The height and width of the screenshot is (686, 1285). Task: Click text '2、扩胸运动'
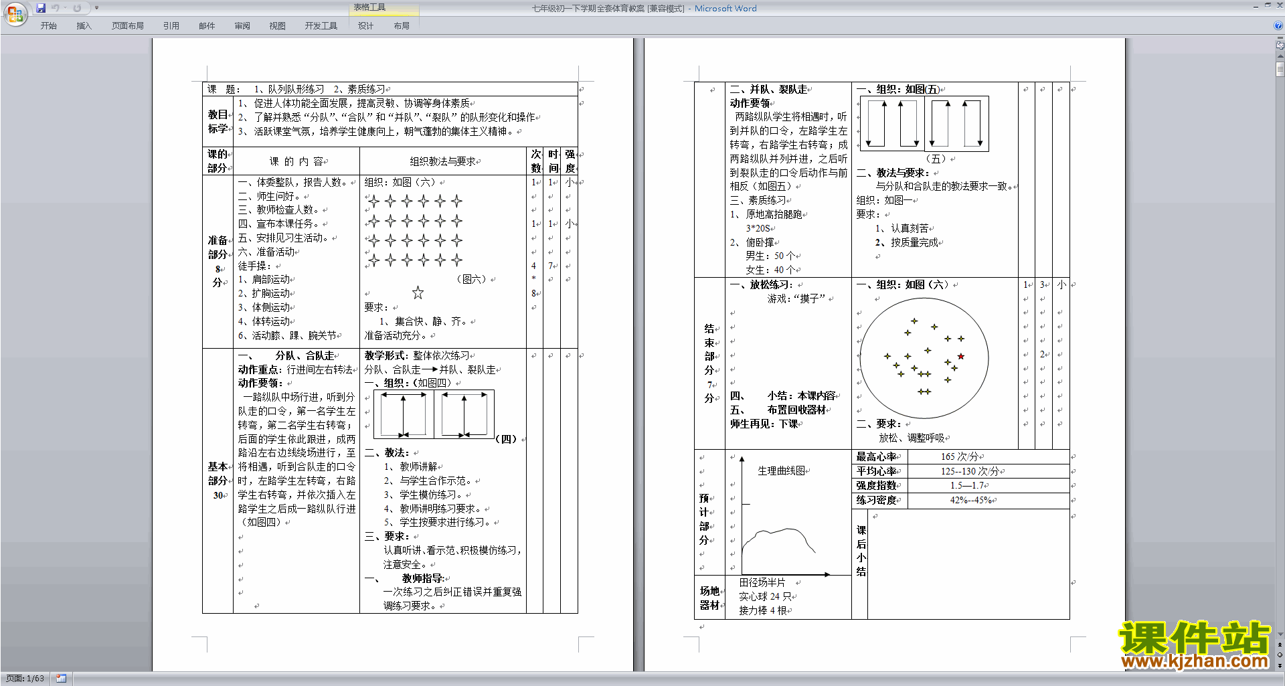[264, 293]
